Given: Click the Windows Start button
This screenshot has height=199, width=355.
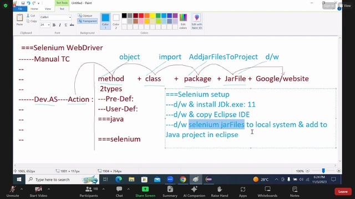Looking at the screenshot, I should 19,179.
